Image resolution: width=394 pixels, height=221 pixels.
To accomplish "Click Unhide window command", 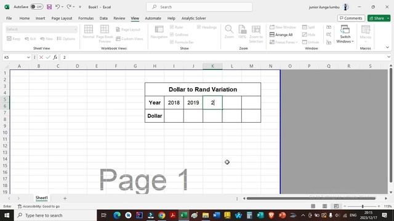I will click(x=310, y=42).
